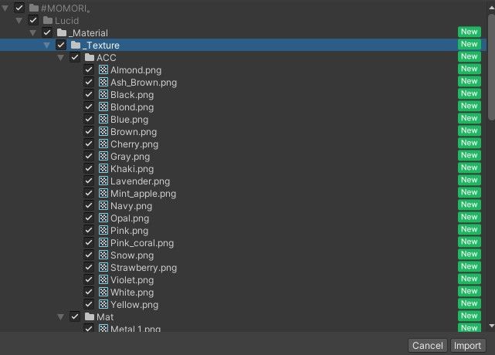Click the Mat folder icon
Screen dimensions: 495x355
click(90, 316)
